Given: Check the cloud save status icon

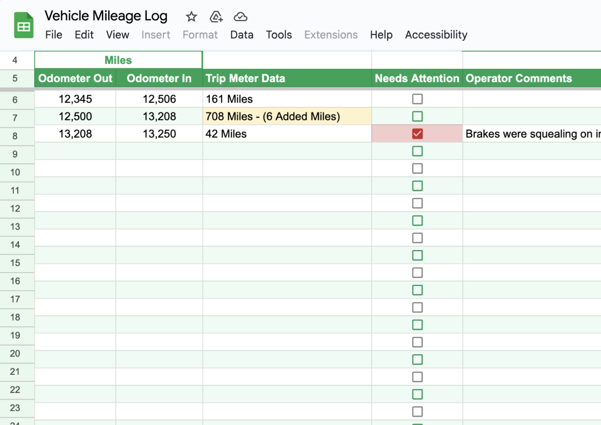Looking at the screenshot, I should coord(240,17).
